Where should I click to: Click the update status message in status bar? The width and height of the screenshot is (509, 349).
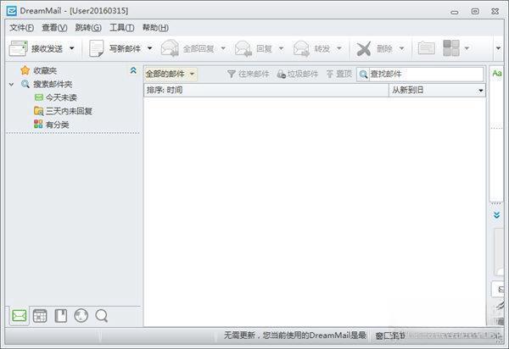tap(295, 335)
